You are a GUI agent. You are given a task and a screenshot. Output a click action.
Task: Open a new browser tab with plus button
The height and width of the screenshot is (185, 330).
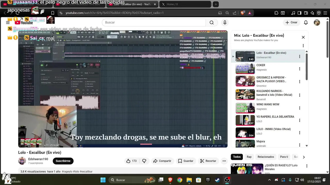(216, 4)
